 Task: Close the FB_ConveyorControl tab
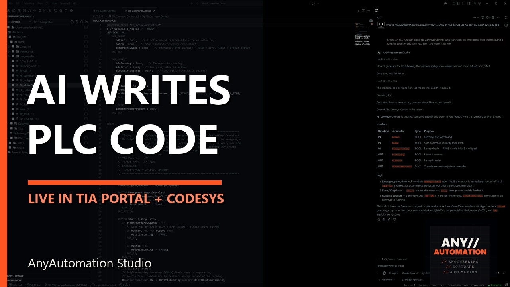[x=154, y=10]
